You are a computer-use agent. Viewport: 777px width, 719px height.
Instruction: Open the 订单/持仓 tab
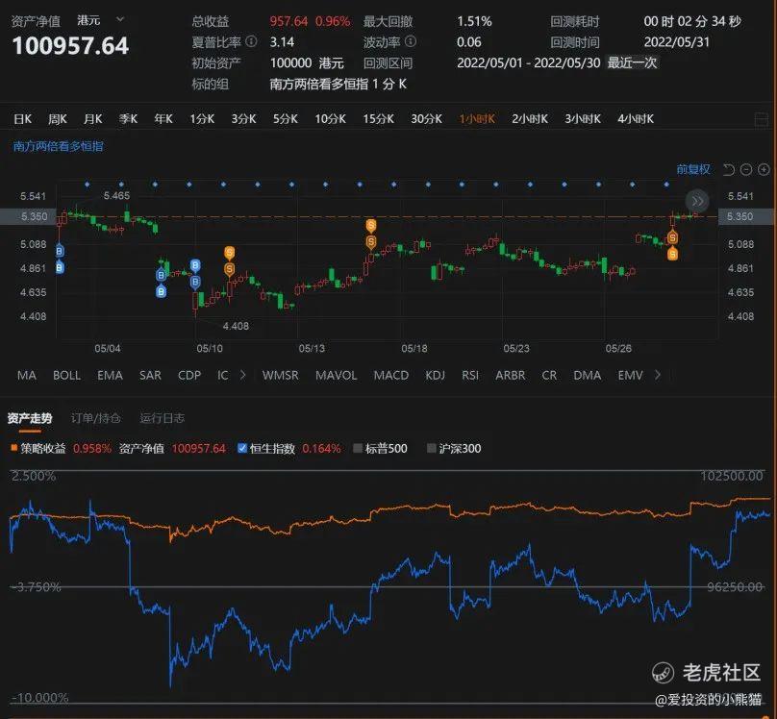(95, 418)
